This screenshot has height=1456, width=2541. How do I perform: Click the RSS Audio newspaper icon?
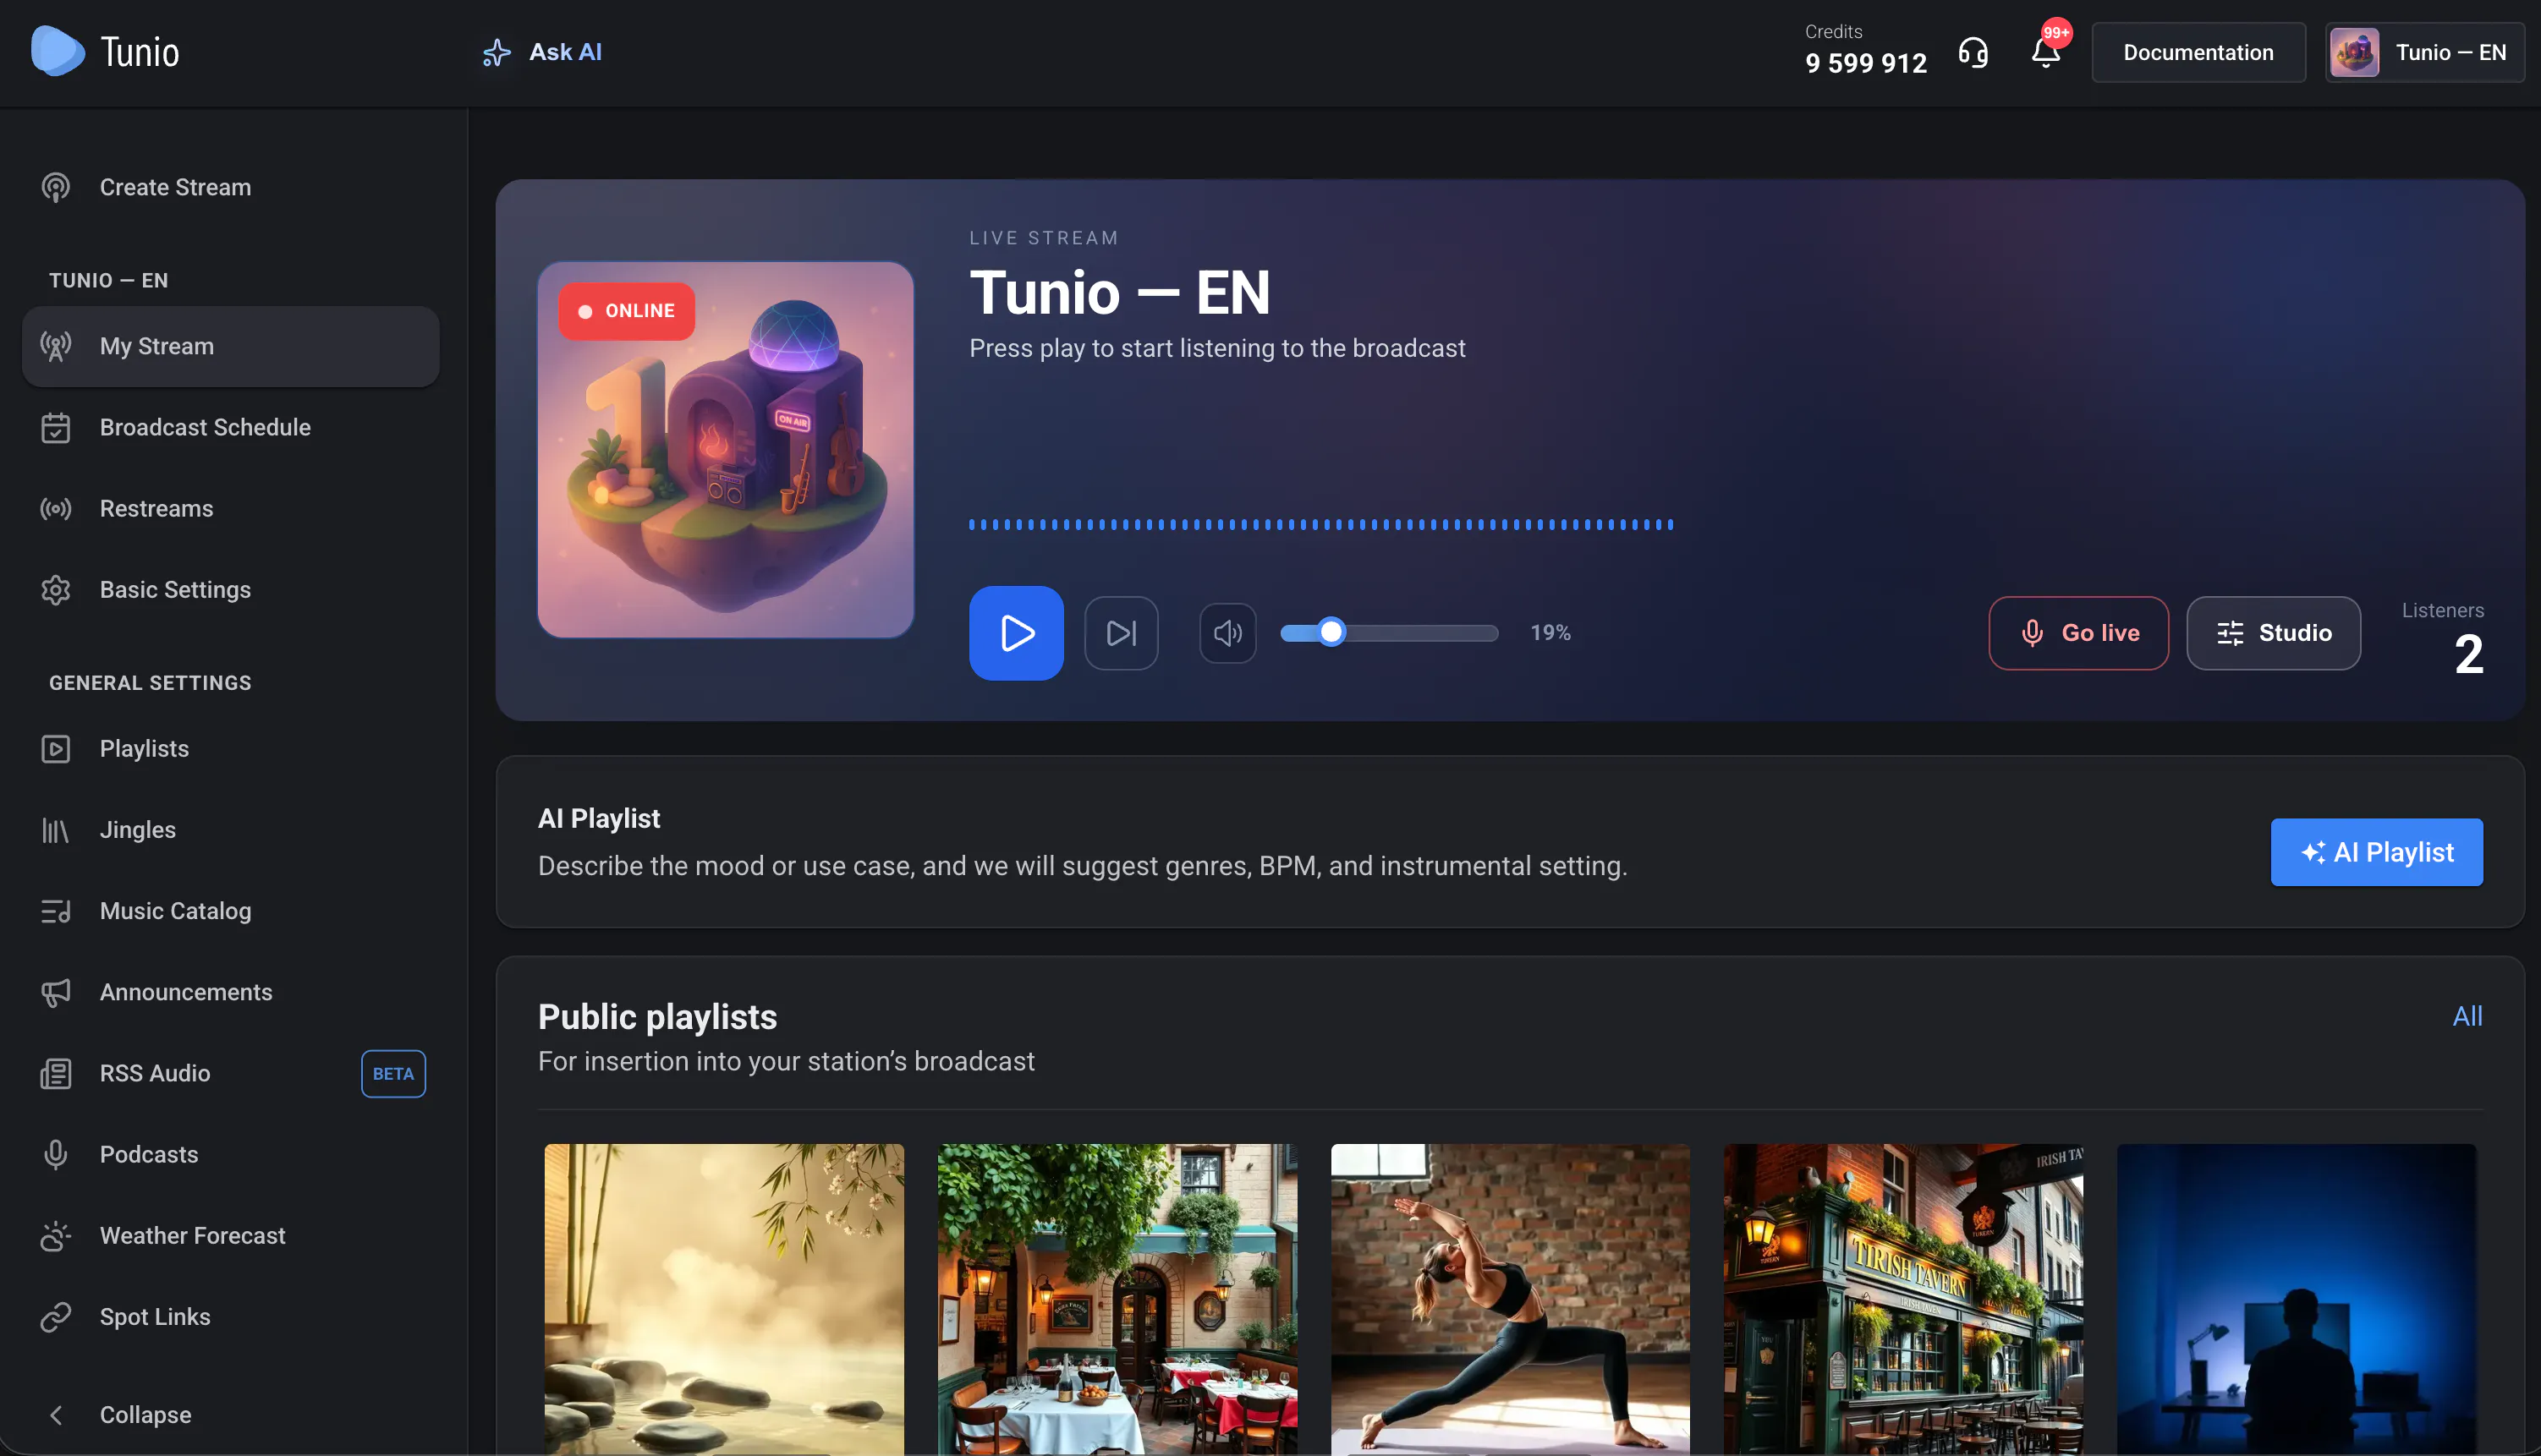tap(55, 1072)
